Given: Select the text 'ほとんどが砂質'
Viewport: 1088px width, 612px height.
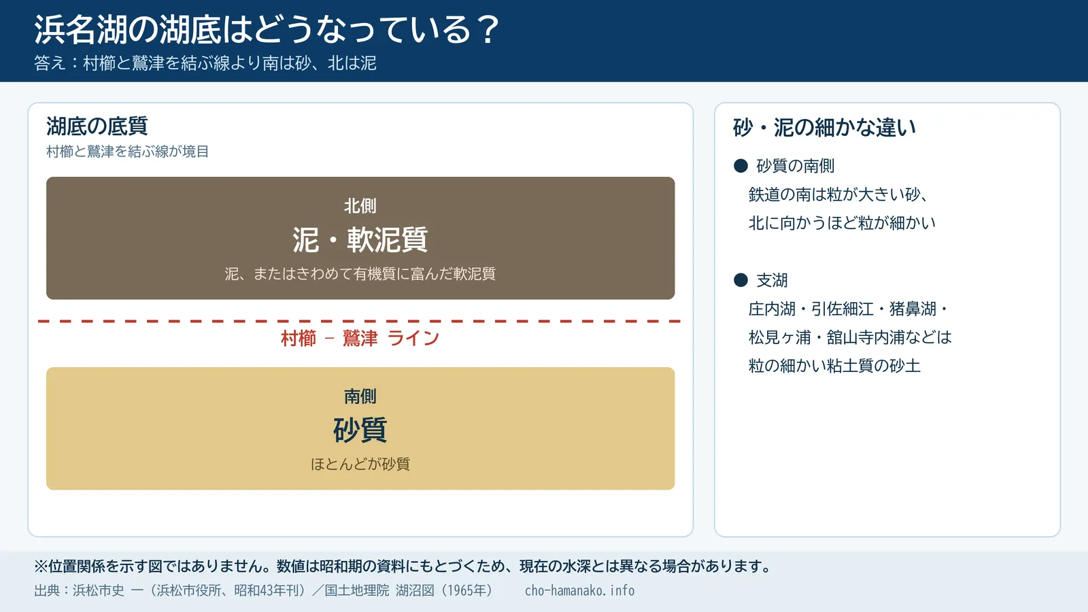Looking at the screenshot, I should coord(360,464).
